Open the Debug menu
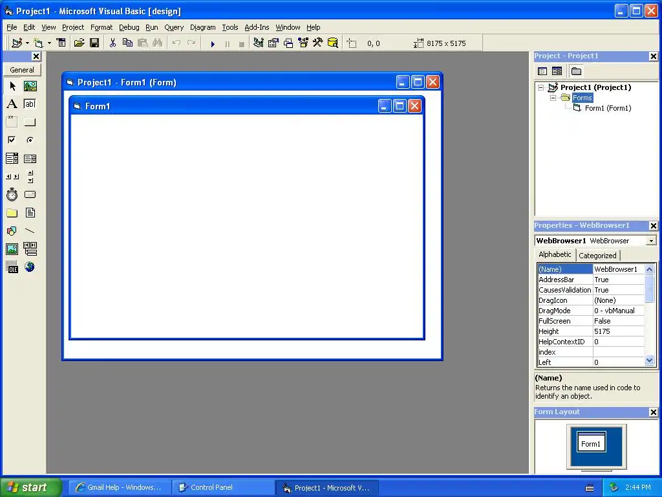Image resolution: width=662 pixels, height=497 pixels. [x=129, y=27]
